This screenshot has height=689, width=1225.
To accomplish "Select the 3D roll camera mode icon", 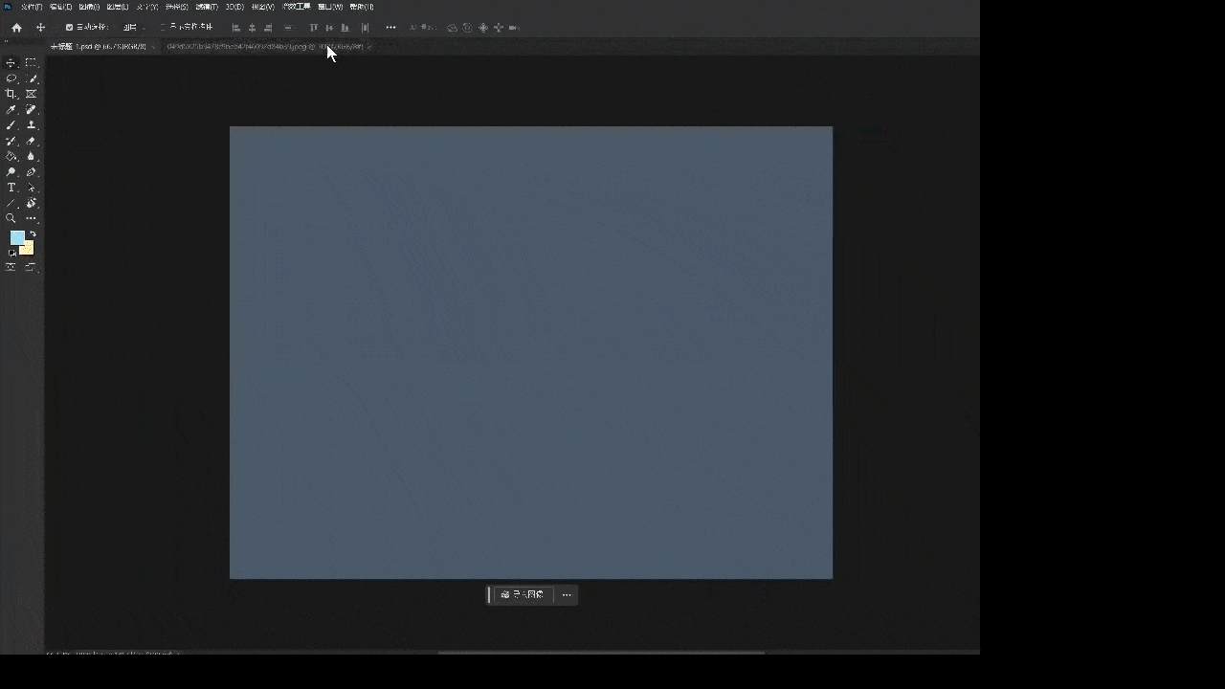I will point(467,28).
